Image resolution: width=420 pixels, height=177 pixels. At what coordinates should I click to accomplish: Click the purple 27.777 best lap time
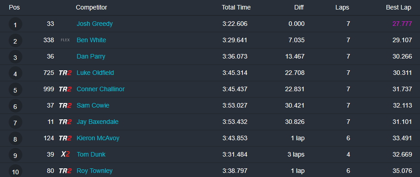(402, 24)
